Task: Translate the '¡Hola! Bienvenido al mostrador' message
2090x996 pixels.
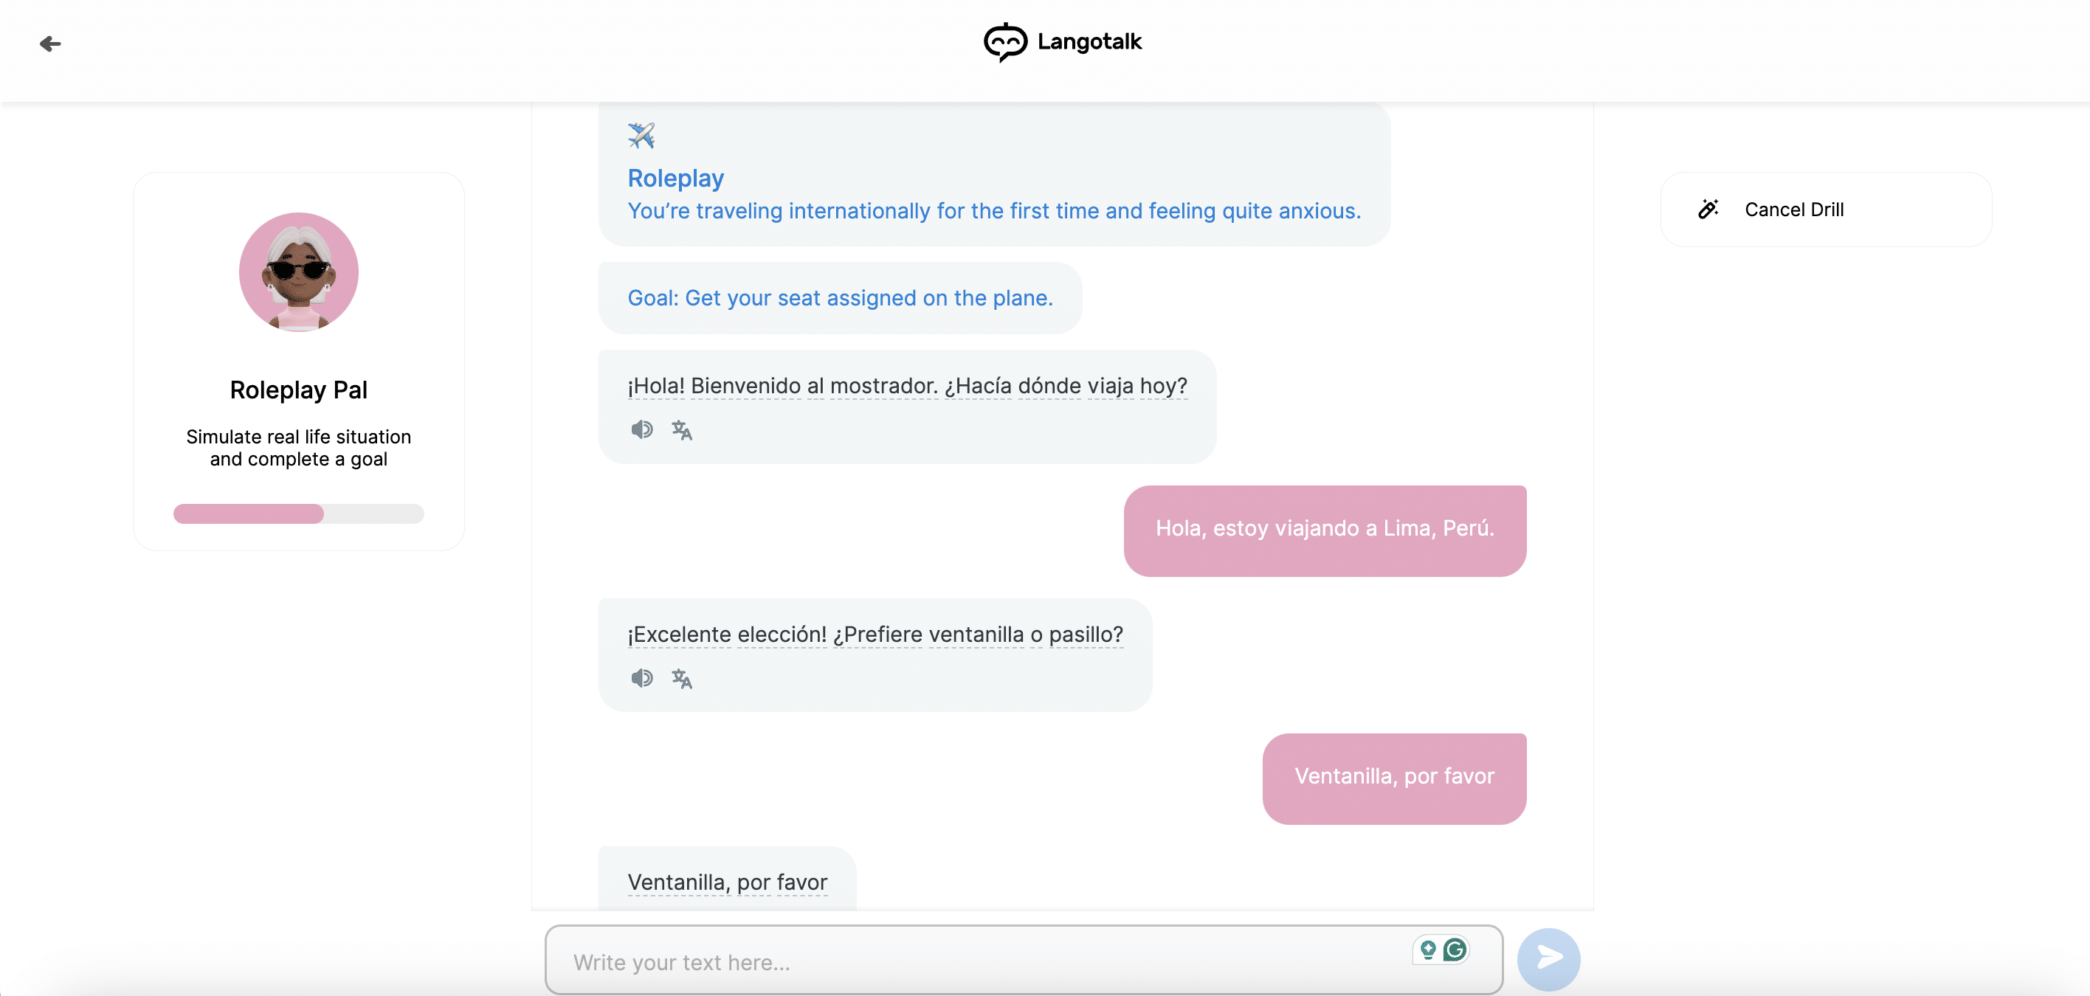Action: [681, 431]
